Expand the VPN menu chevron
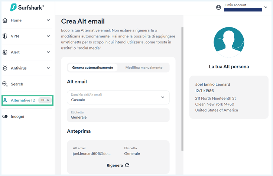The width and height of the screenshot is (273, 176). 48,36
